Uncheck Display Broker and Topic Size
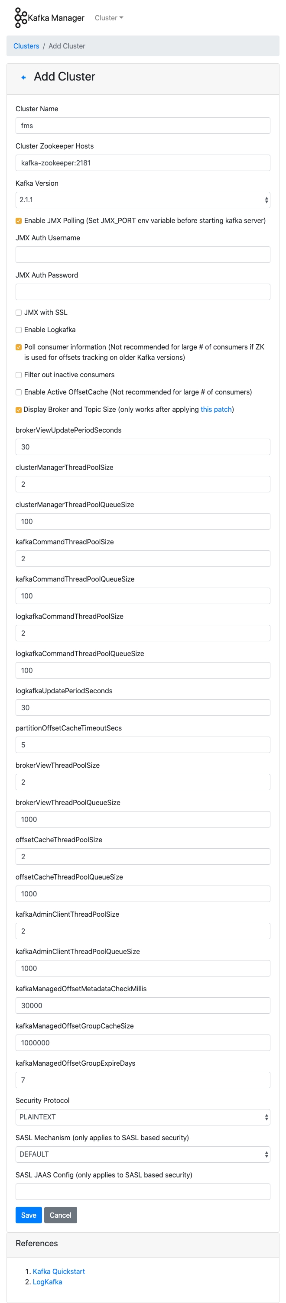This screenshot has height=1303, width=286. pyautogui.click(x=19, y=410)
